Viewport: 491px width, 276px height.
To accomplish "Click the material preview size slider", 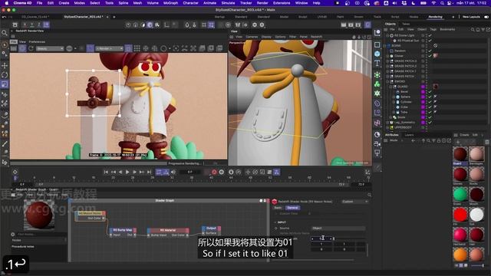I will pos(477,265).
